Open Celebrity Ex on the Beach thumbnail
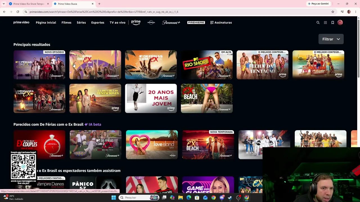This screenshot has width=360, height=202. (x=208, y=144)
